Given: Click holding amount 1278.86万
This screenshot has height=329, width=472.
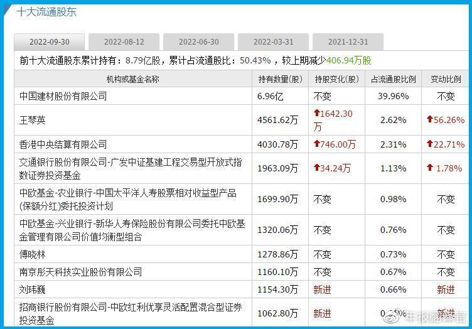Looking at the screenshot, I should click(277, 255).
